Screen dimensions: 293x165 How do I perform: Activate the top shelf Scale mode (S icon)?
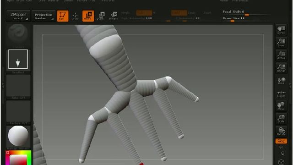pos(101,16)
